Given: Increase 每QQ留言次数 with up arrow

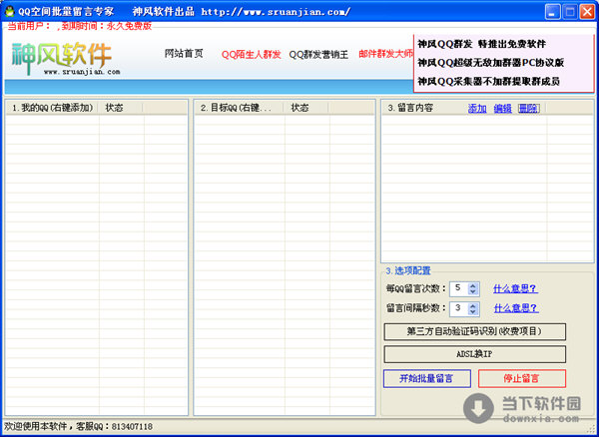Looking at the screenshot, I should click(x=473, y=286).
